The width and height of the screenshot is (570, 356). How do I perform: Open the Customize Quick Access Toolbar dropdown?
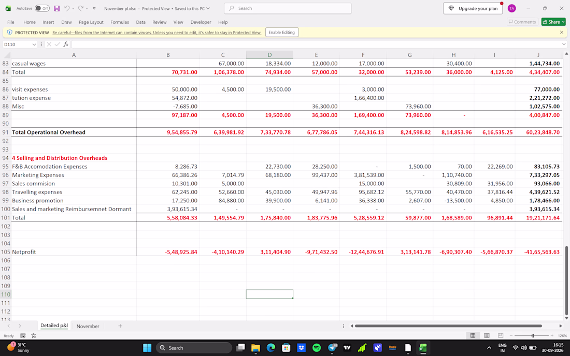[94, 8]
